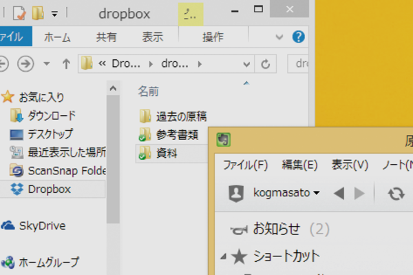Select the highlighted contextual tools tab above 操作

click(191, 14)
